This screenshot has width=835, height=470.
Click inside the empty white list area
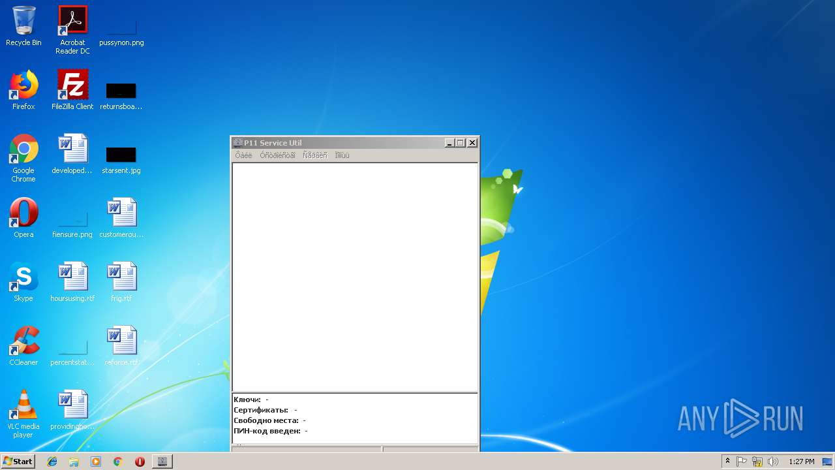[355, 277]
